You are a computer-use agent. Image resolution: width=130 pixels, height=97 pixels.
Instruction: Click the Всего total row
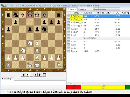point(100,51)
